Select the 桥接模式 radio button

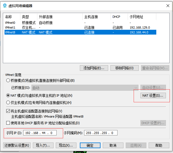(x=8, y=80)
